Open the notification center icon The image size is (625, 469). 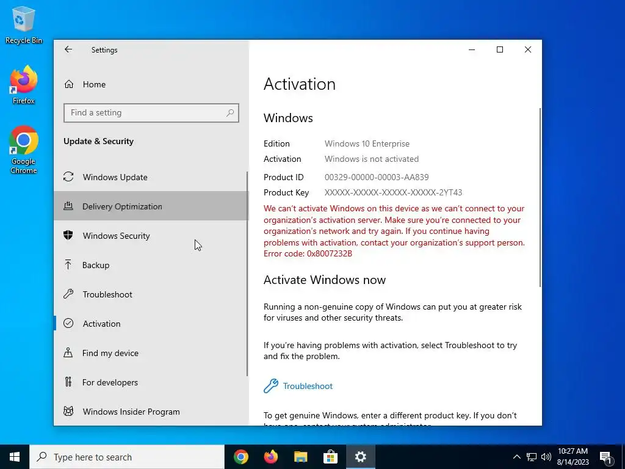point(605,457)
